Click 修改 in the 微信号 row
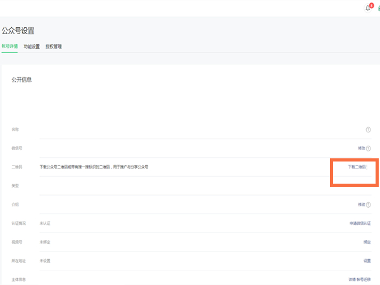380x285 pixels. pos(361,148)
